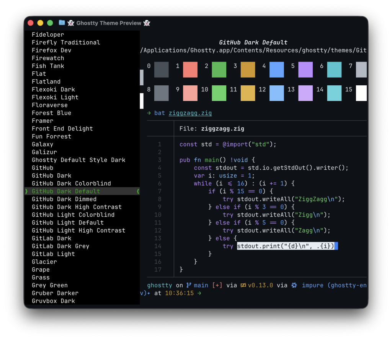Click the ghost emoji after the window title
The width and height of the screenshot is (392, 340).
tap(147, 23)
